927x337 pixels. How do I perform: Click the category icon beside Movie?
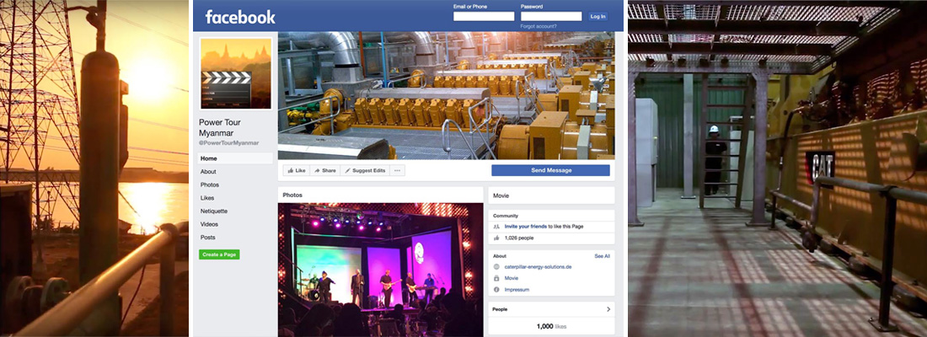point(496,278)
